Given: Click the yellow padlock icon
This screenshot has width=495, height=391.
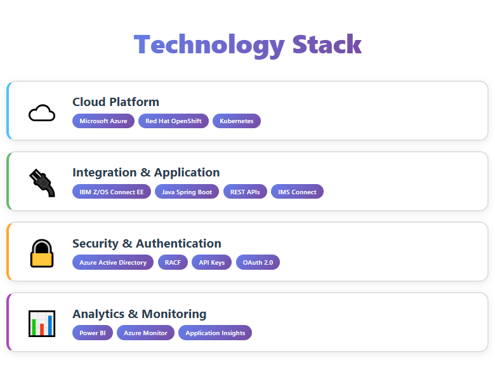Looking at the screenshot, I should click(x=42, y=253).
